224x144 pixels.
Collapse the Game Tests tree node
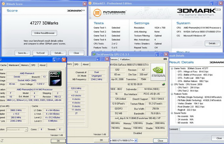pyautogui.click(x=172, y=68)
